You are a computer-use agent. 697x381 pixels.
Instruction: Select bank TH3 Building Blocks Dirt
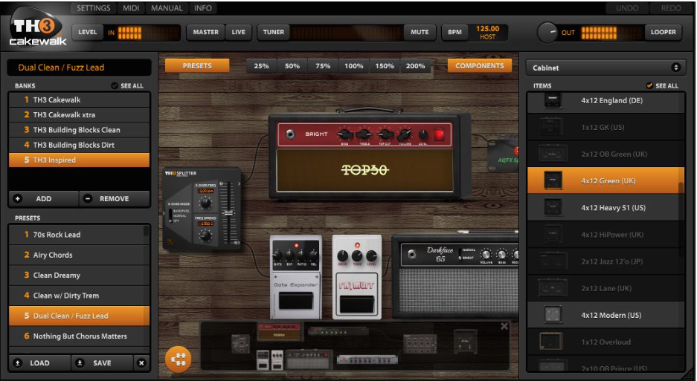click(x=79, y=145)
